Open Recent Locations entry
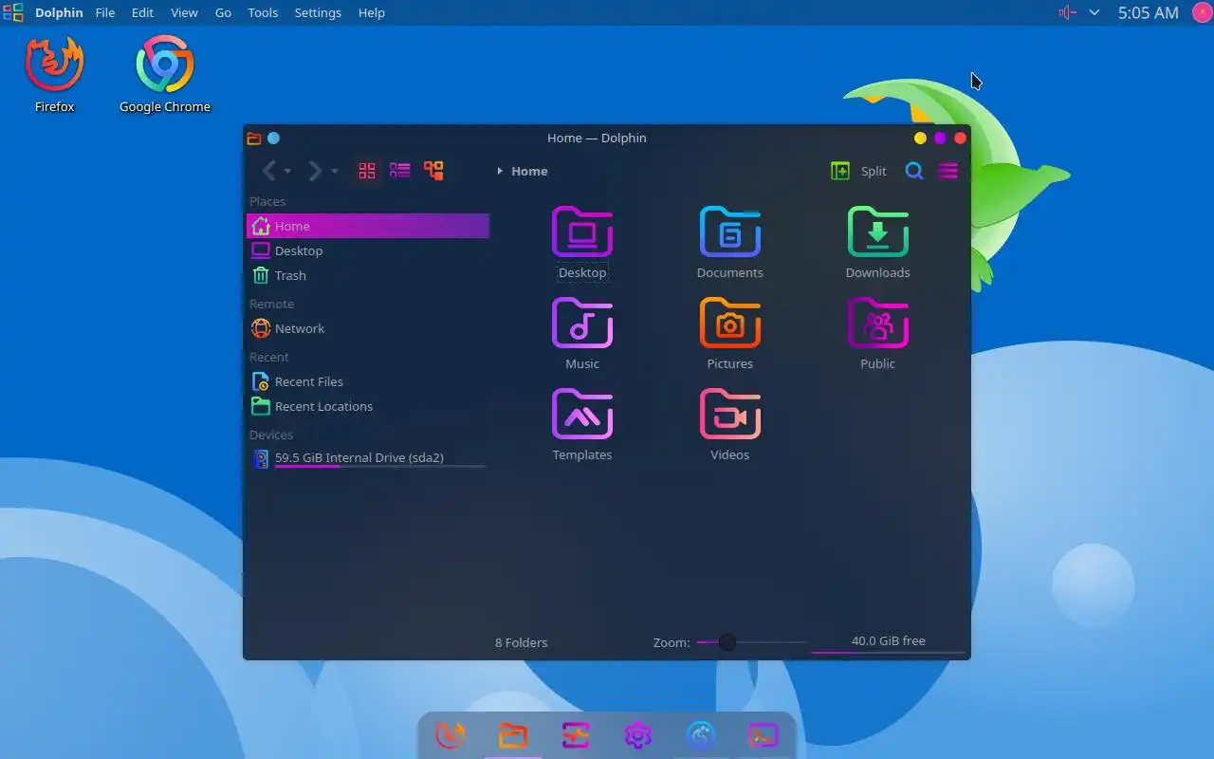 (368, 406)
